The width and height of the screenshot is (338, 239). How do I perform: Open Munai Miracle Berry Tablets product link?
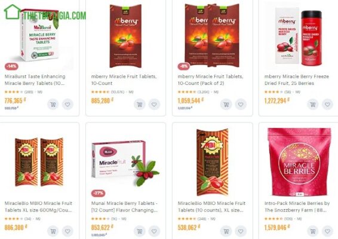coord(124,207)
